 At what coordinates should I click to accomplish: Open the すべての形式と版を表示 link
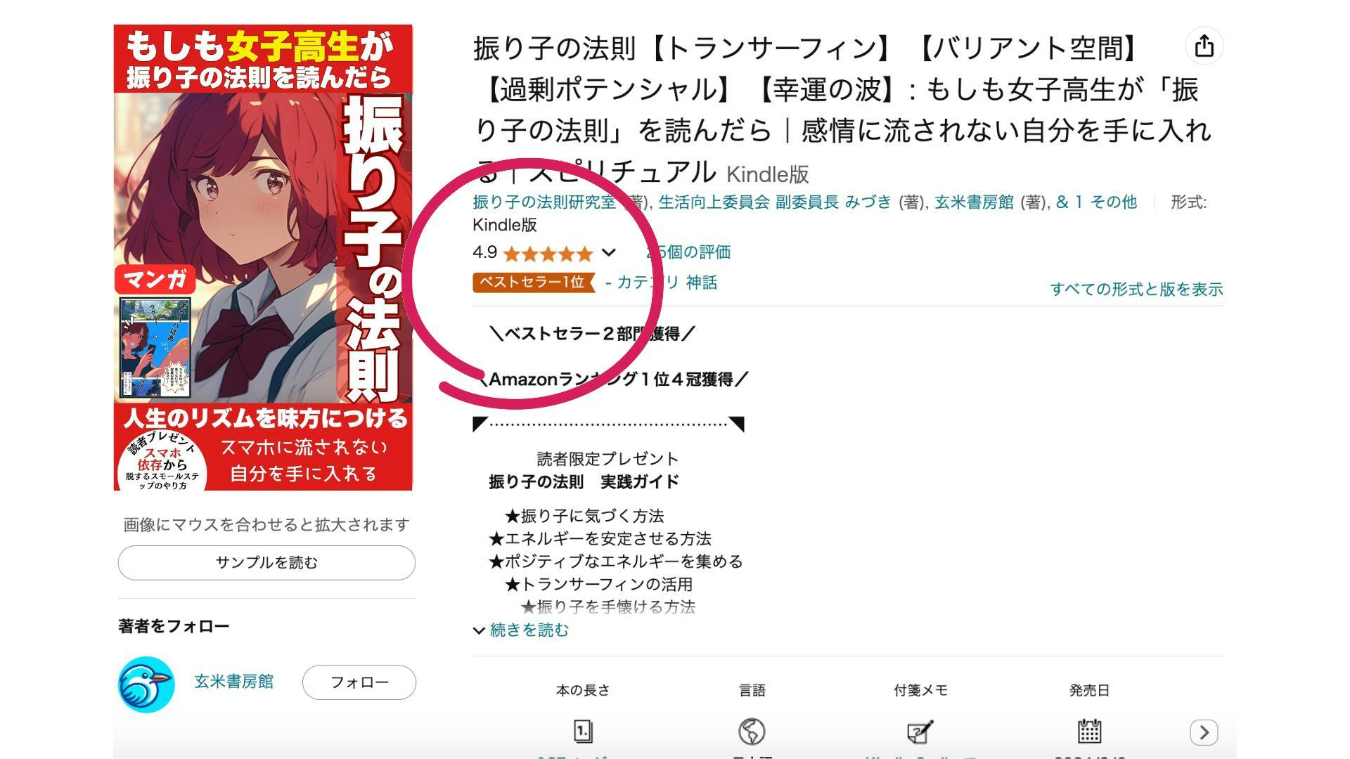tap(1136, 290)
